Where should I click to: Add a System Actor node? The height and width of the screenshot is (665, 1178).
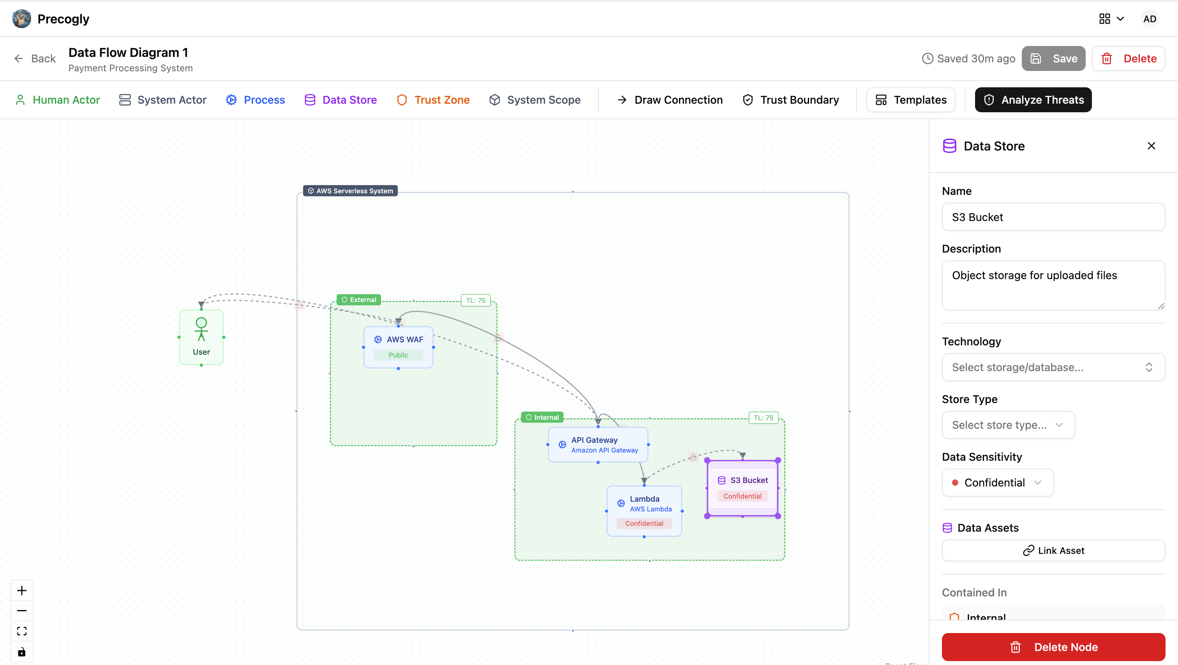tap(163, 100)
